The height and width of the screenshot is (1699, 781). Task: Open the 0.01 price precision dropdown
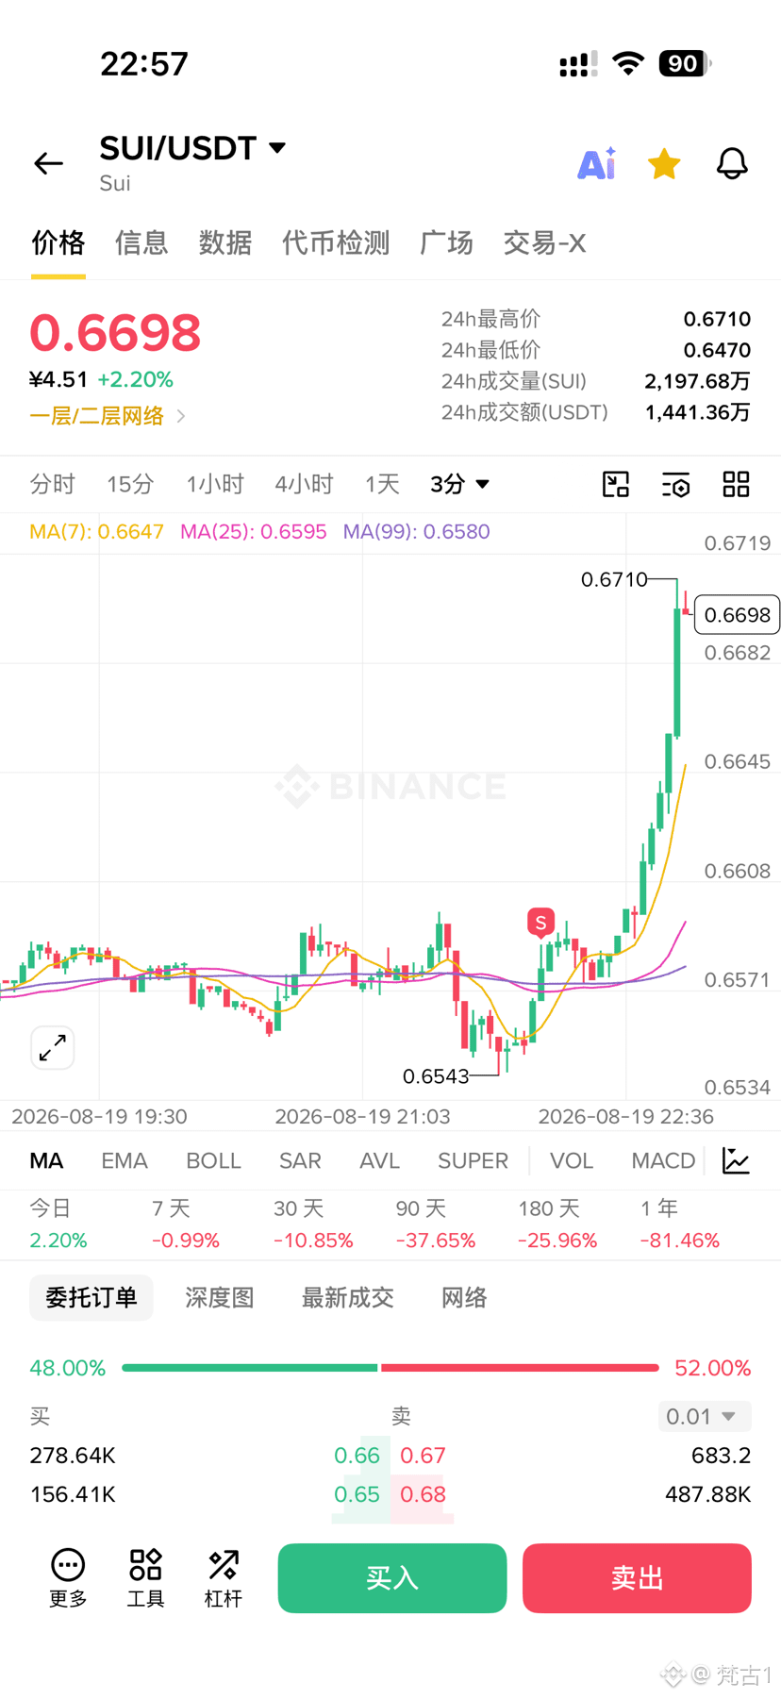coord(705,1416)
